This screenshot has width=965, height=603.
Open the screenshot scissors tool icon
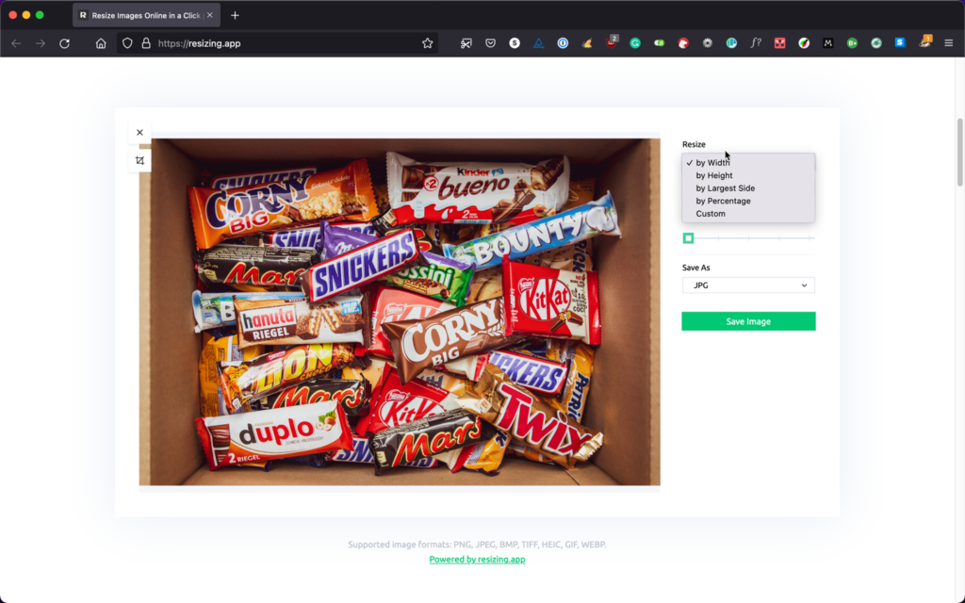(466, 43)
